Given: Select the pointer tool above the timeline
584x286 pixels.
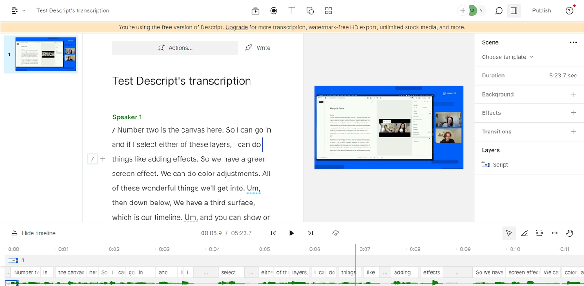Looking at the screenshot, I should tap(509, 233).
